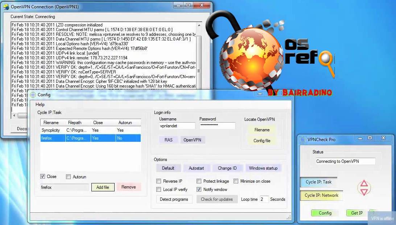Click the Remove button
The width and height of the screenshot is (396, 225).
pyautogui.click(x=128, y=187)
